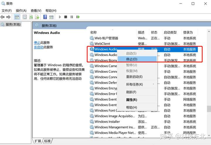Viewport: 211px width, 145px height.
Task: Click the Start service play icon
Action: pyautogui.click(x=60, y=17)
